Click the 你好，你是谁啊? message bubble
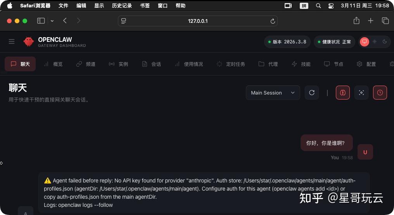Screen dimensions: 394x215 [x=327, y=143]
